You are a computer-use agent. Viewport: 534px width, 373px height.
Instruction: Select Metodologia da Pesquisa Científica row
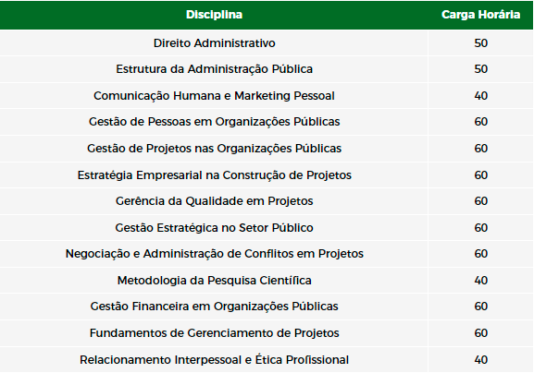tap(267, 281)
